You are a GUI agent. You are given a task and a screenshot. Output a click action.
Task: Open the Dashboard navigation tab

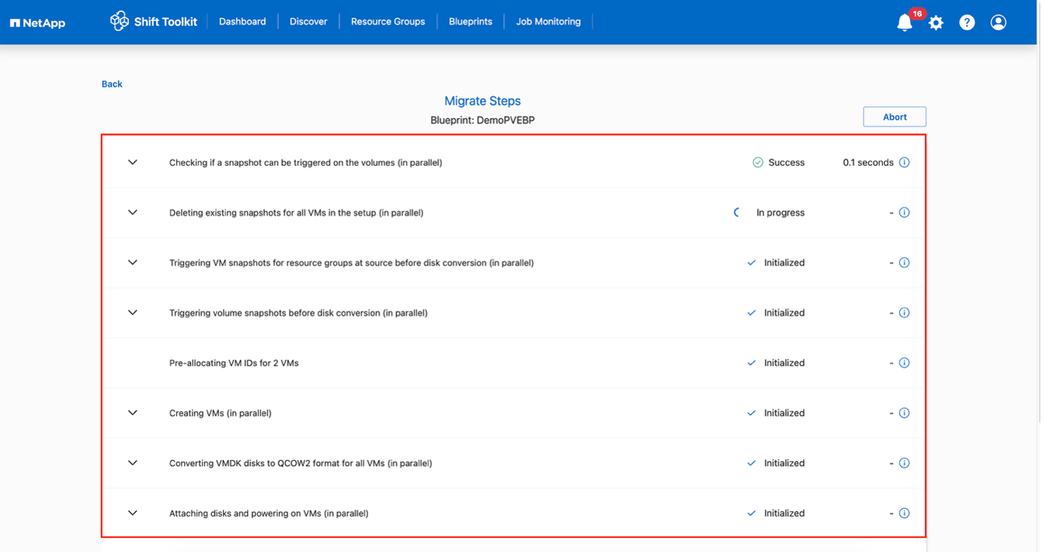point(242,21)
